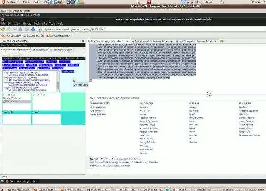Screen dimensions: 266x191
Task: Click the blue help icon in guest panel
Action: 39,15
